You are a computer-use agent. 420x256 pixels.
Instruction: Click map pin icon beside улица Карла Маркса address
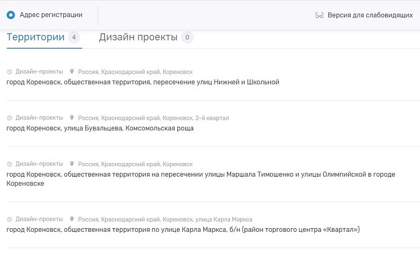[x=72, y=219]
